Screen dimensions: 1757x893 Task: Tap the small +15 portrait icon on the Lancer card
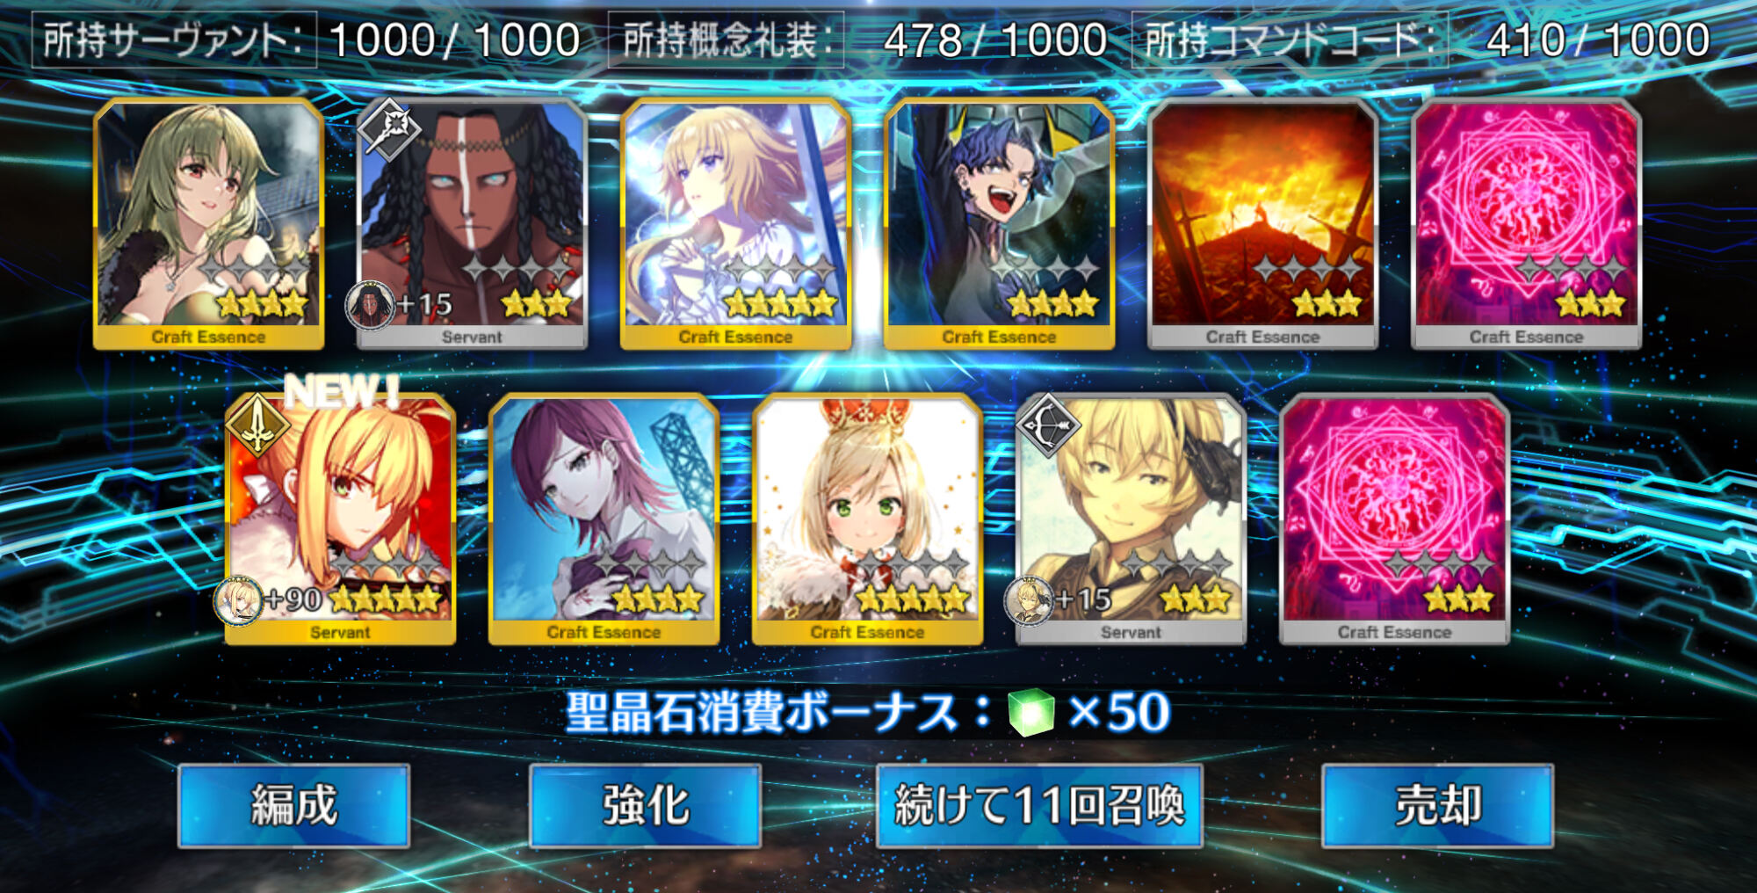(369, 306)
